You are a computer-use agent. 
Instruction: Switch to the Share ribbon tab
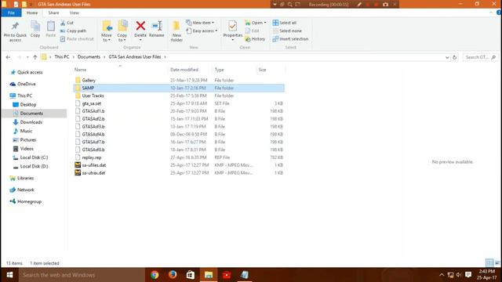click(53, 13)
